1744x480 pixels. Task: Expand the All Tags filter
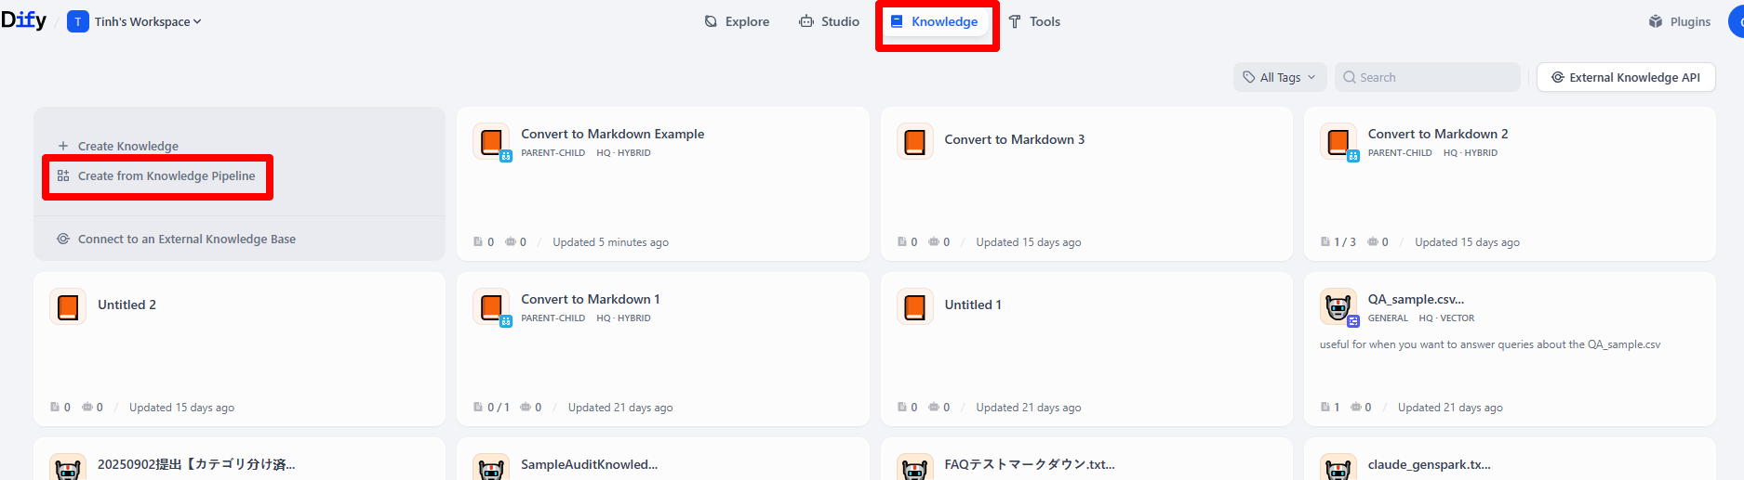coord(1279,77)
